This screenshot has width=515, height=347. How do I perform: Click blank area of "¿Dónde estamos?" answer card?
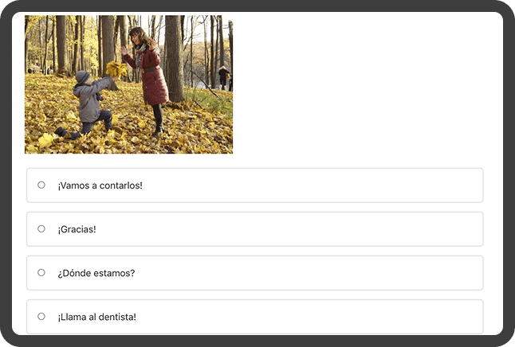[x=319, y=273]
